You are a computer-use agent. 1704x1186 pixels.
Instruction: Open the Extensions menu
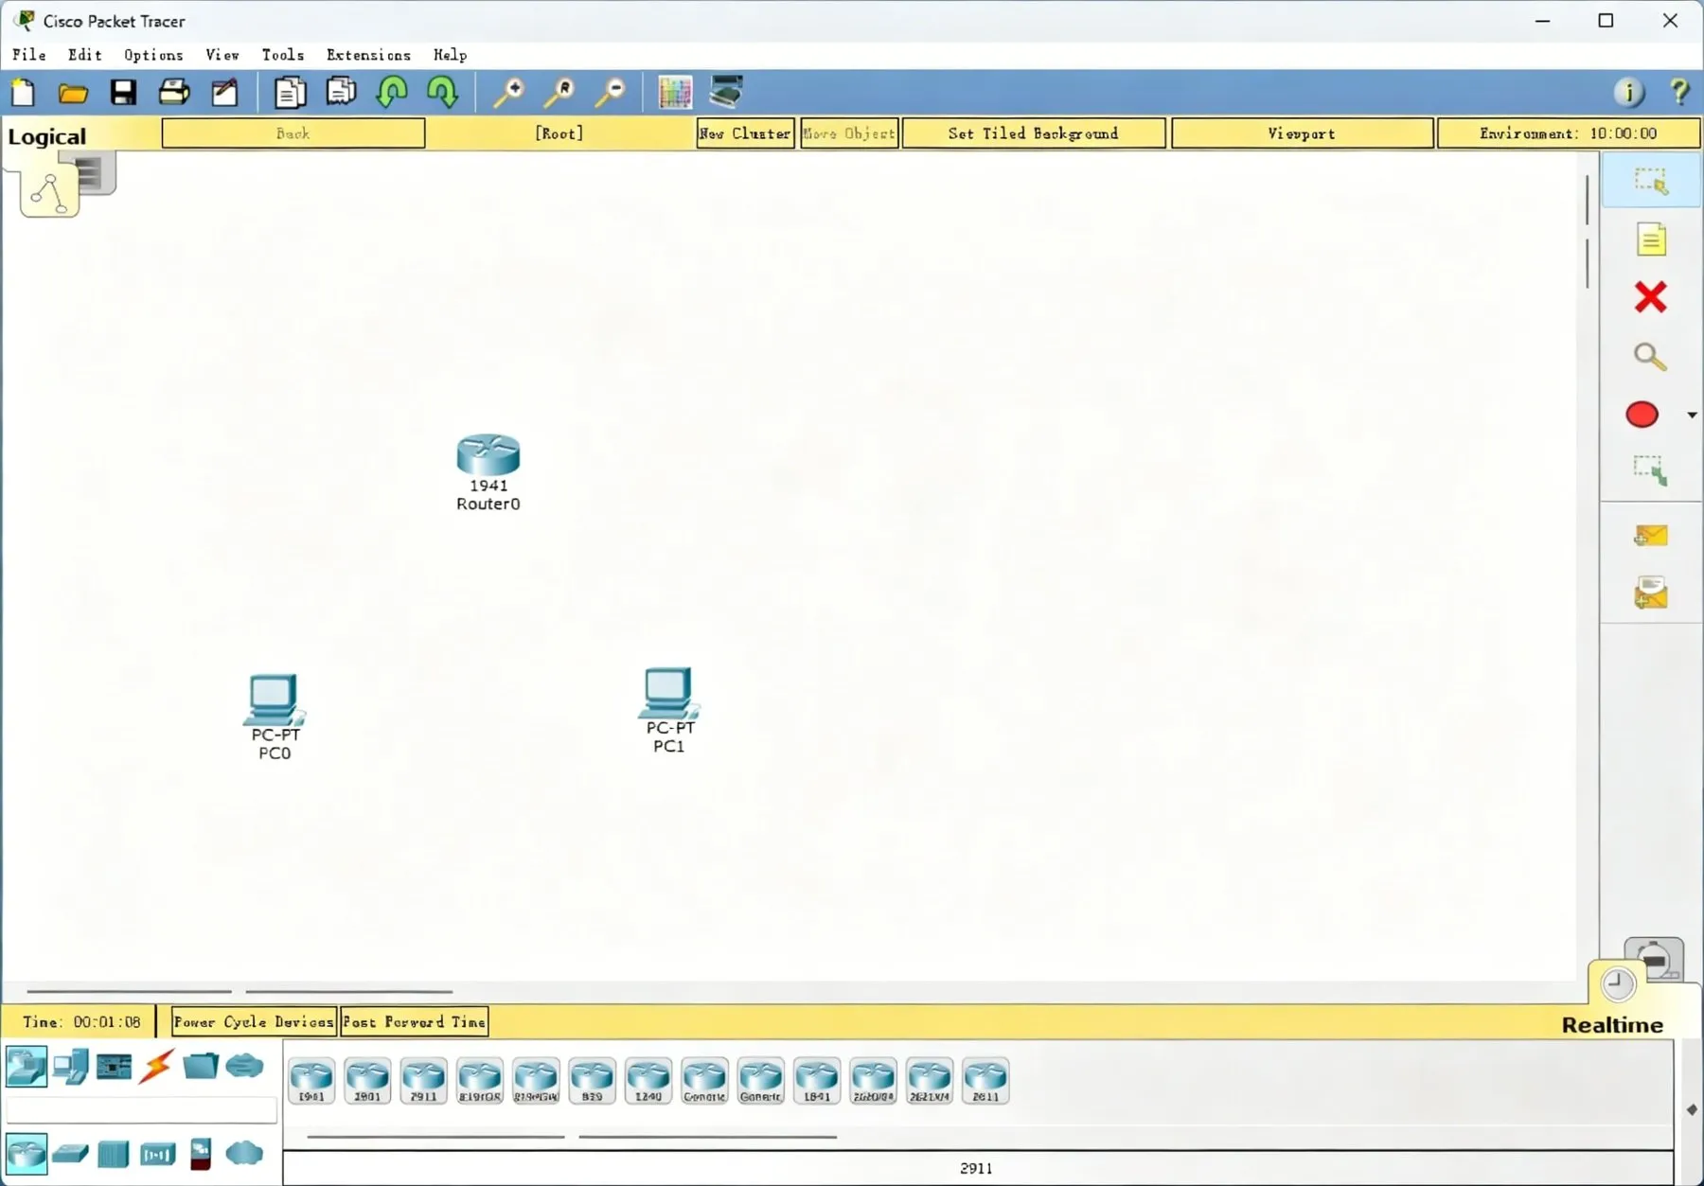pyautogui.click(x=368, y=55)
